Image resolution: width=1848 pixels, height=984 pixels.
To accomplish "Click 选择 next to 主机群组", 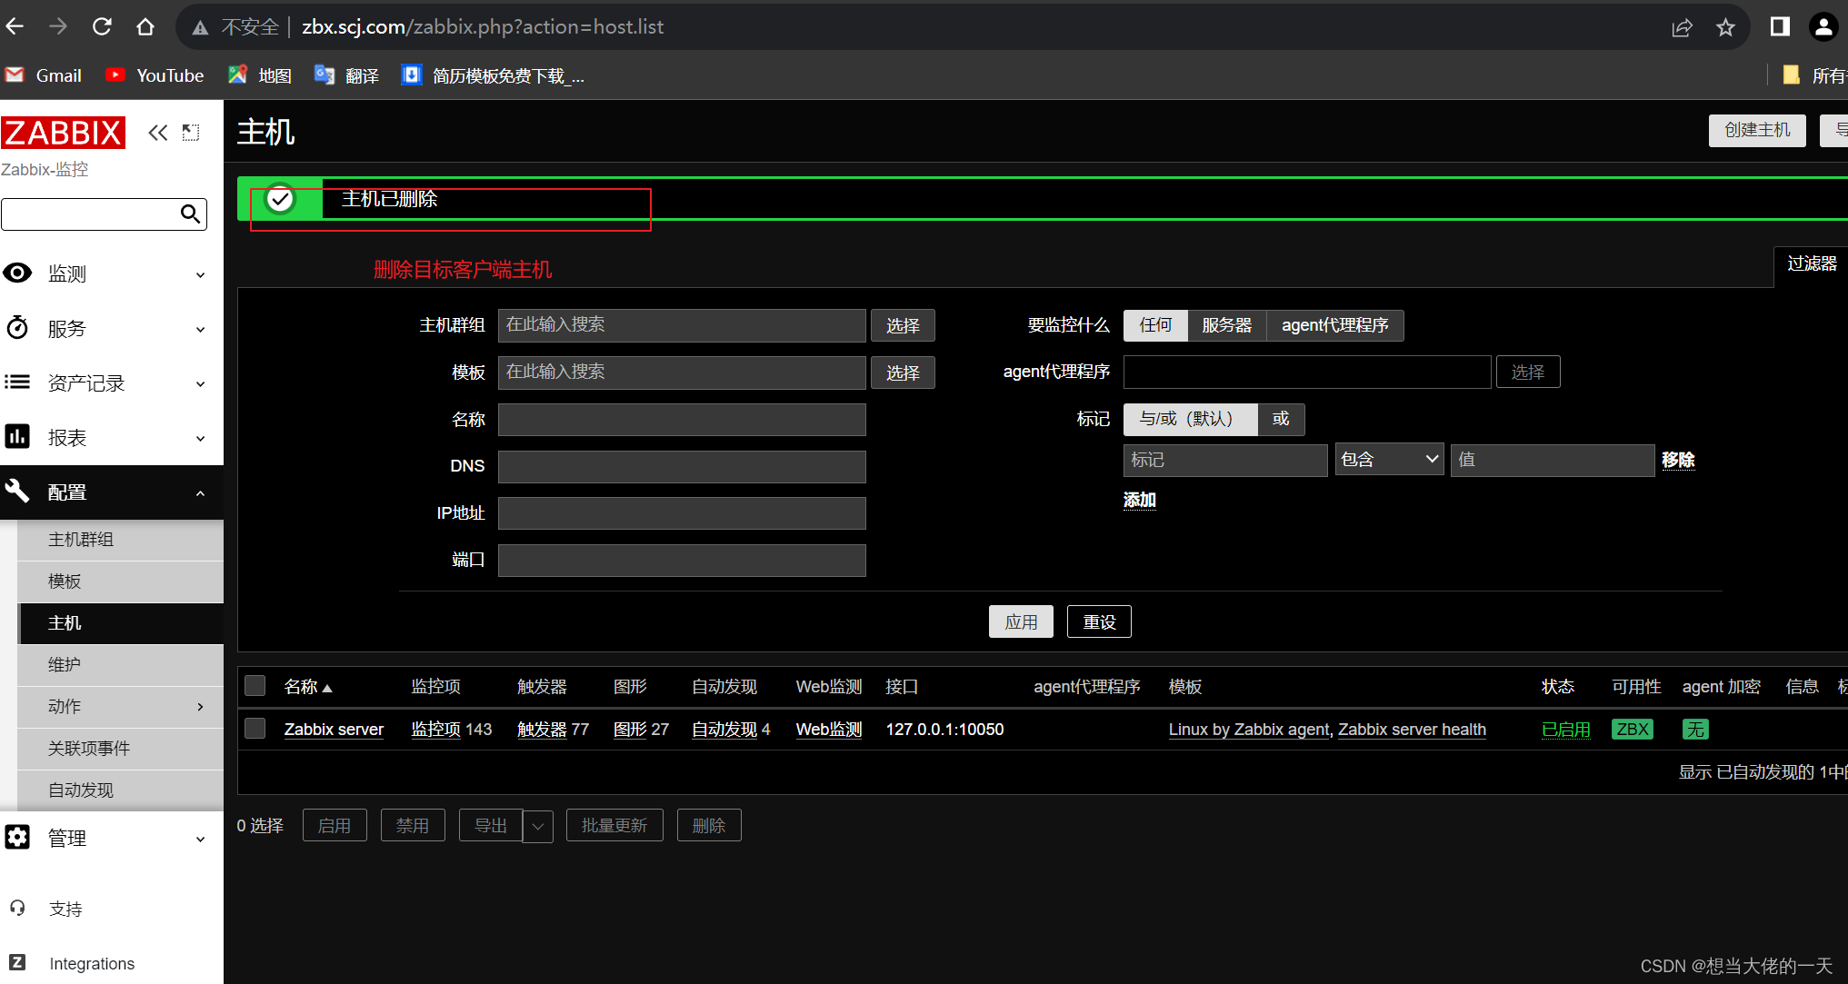I will 903,325.
